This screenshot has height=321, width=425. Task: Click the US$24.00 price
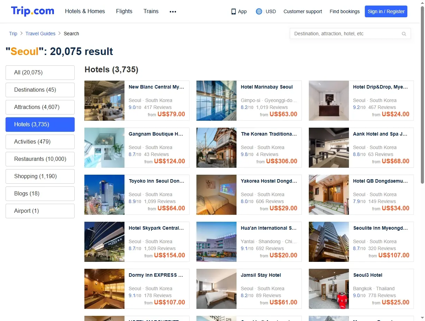396,114
